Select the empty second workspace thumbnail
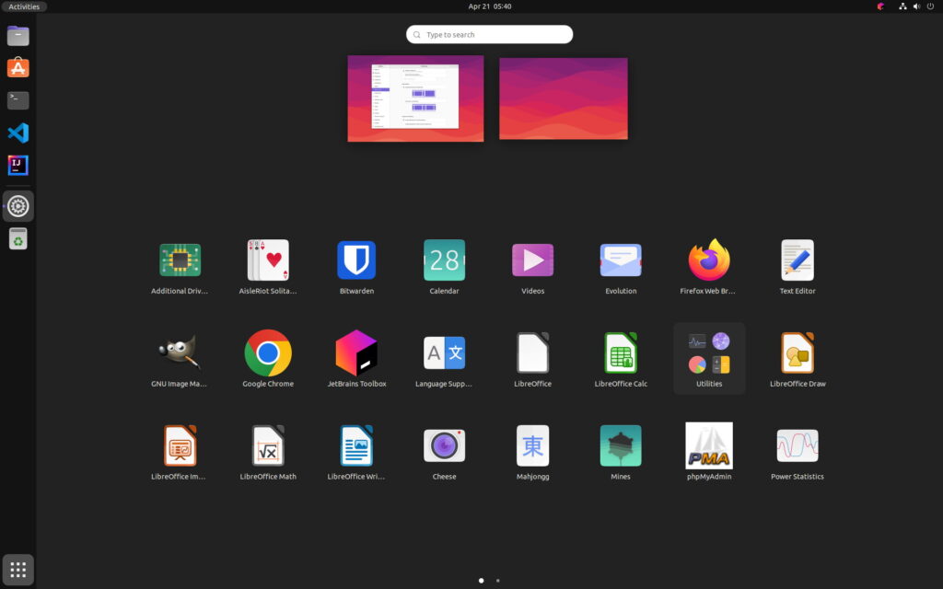Image resolution: width=943 pixels, height=589 pixels. [x=564, y=98]
